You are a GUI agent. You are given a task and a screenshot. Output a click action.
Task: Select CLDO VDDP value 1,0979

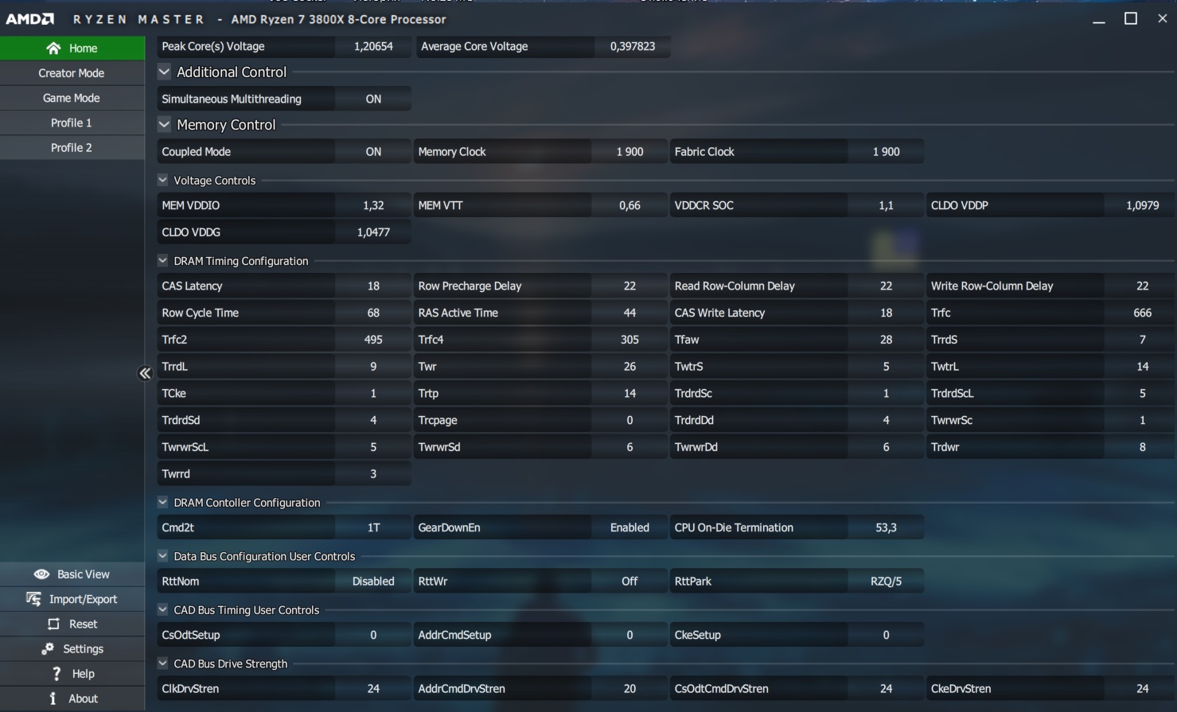click(x=1142, y=205)
